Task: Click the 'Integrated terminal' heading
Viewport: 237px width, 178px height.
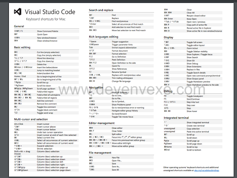Action: (x=176, y=118)
